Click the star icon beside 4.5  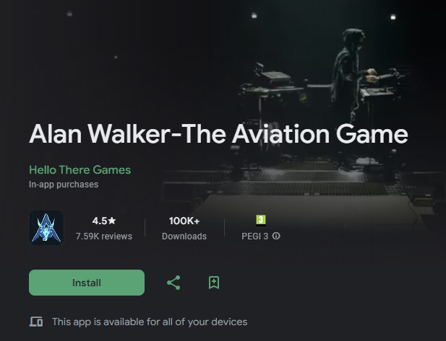[x=112, y=221]
